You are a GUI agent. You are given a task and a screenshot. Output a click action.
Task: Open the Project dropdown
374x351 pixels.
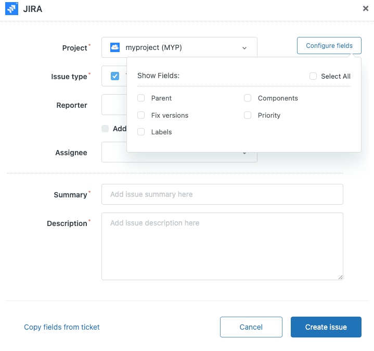[x=179, y=47]
